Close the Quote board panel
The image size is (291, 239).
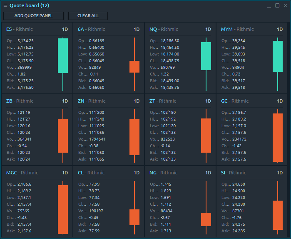coord(285,5)
